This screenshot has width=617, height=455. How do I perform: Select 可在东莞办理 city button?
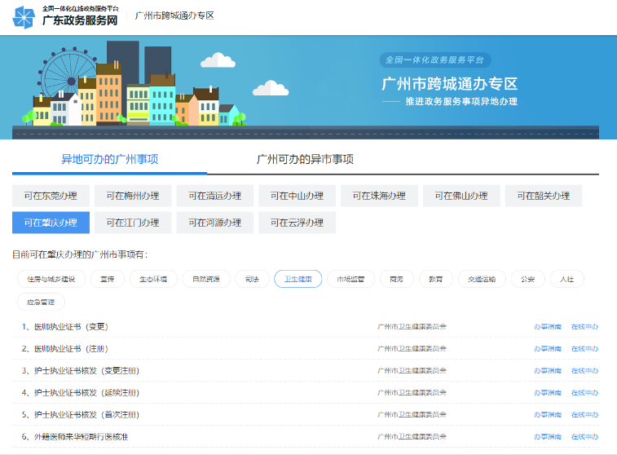point(51,196)
